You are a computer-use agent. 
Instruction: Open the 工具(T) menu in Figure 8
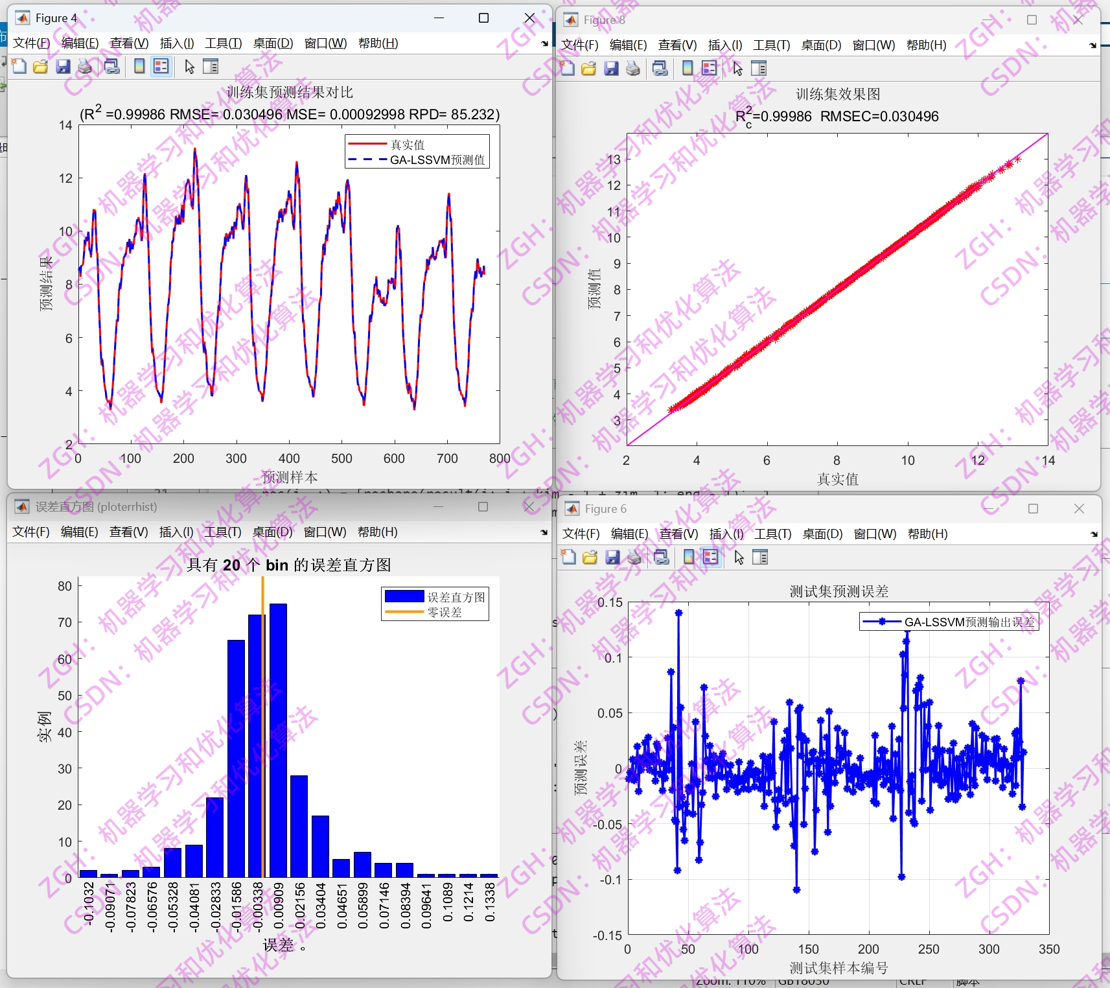pos(771,45)
